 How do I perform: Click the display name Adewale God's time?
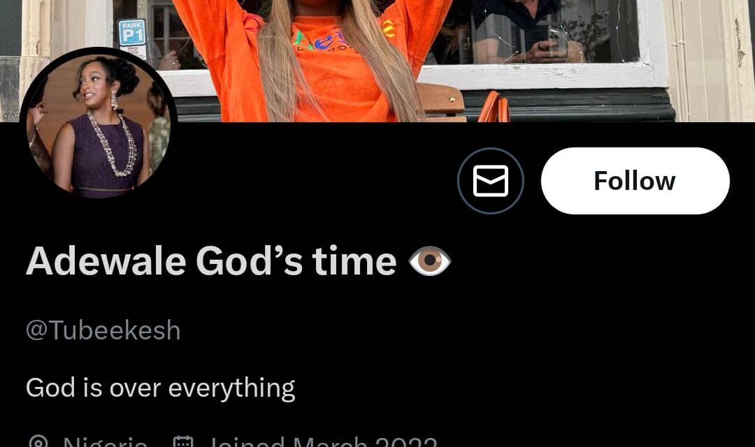click(211, 261)
